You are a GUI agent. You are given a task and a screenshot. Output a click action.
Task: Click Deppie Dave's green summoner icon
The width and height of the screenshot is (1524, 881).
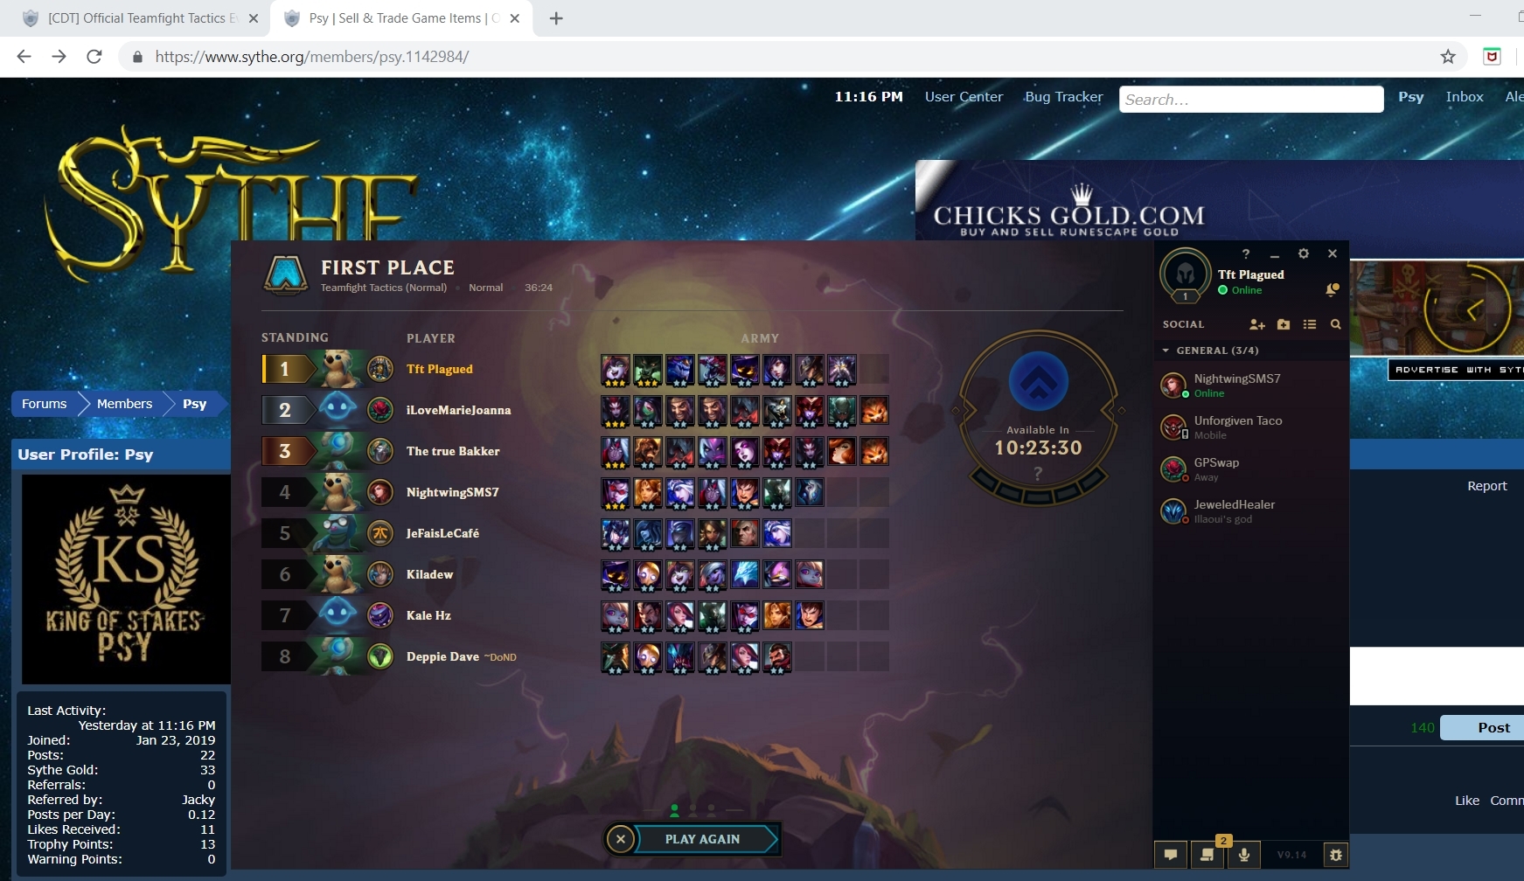point(379,656)
